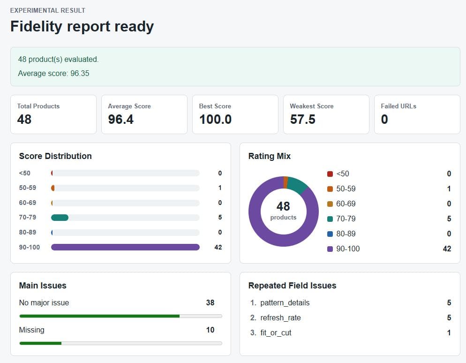Click the Missing issues progress bar
This screenshot has width=466, height=363.
click(x=120, y=343)
